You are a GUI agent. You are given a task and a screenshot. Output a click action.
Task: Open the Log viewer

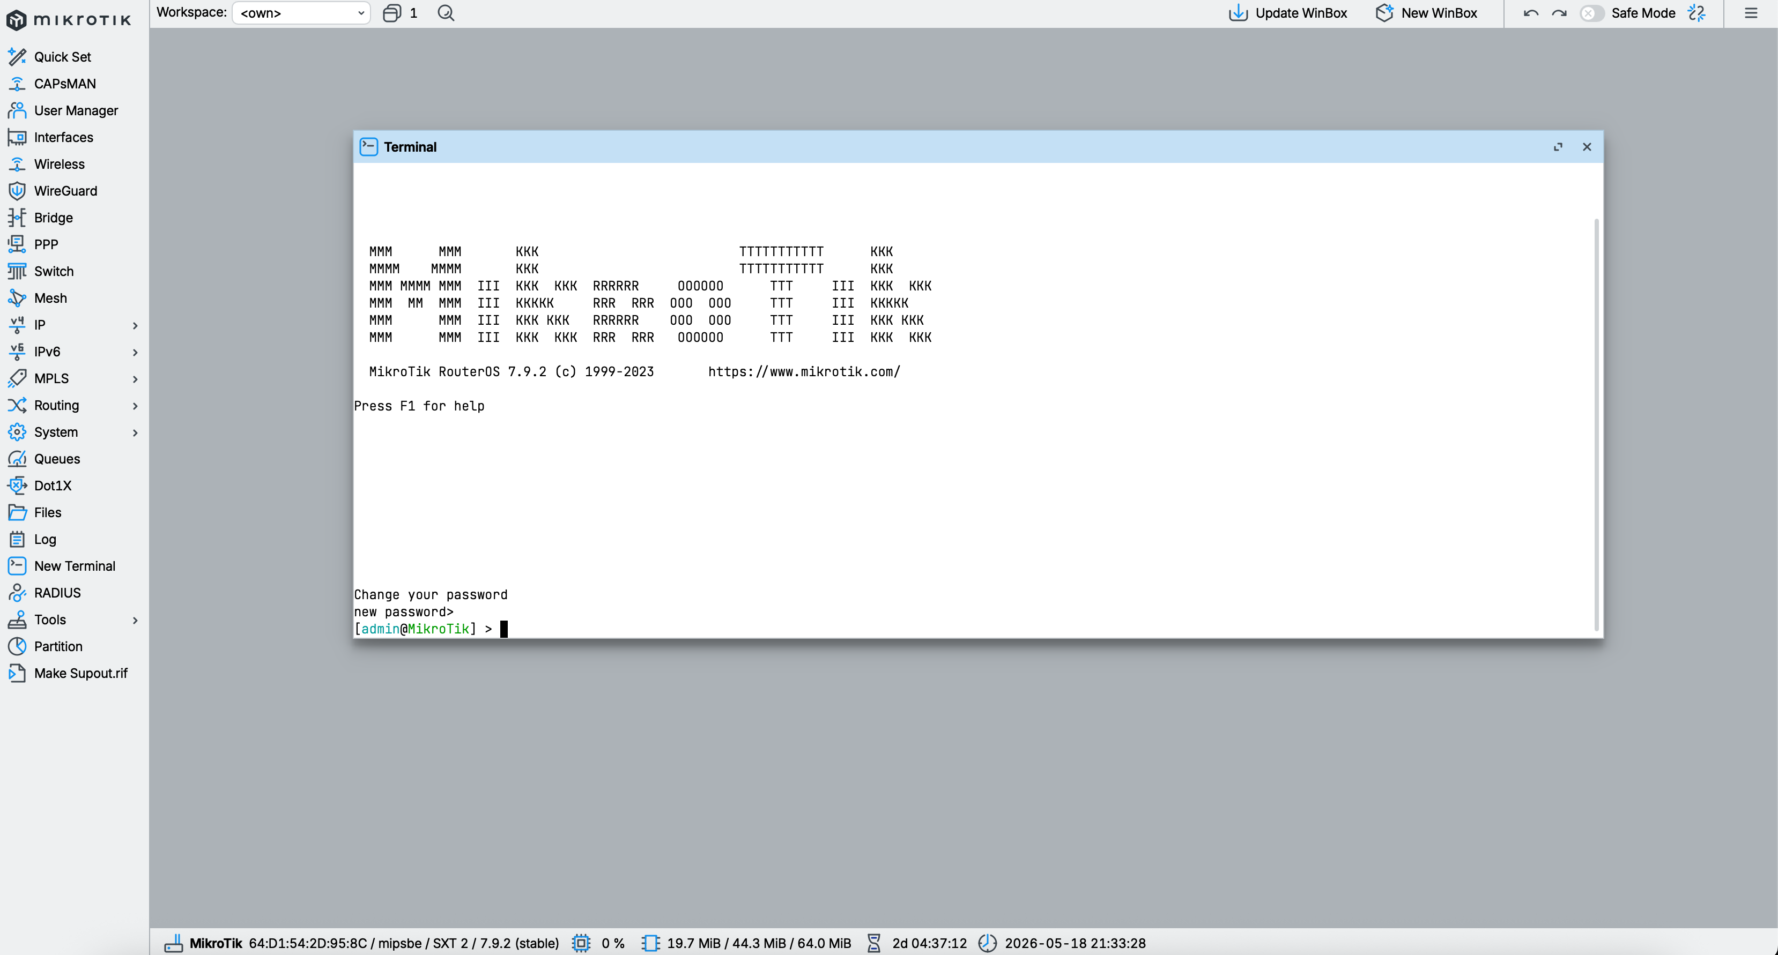click(x=45, y=539)
